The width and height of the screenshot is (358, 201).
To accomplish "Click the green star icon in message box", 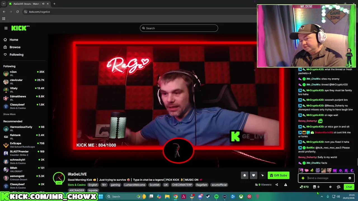I will (303, 178).
